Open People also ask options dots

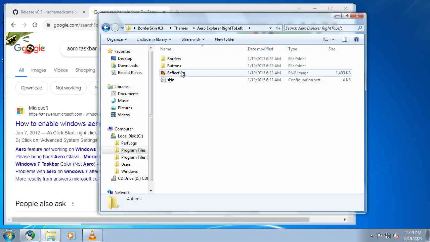[73, 204]
